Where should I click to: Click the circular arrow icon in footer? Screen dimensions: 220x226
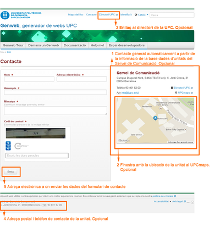point(193,202)
